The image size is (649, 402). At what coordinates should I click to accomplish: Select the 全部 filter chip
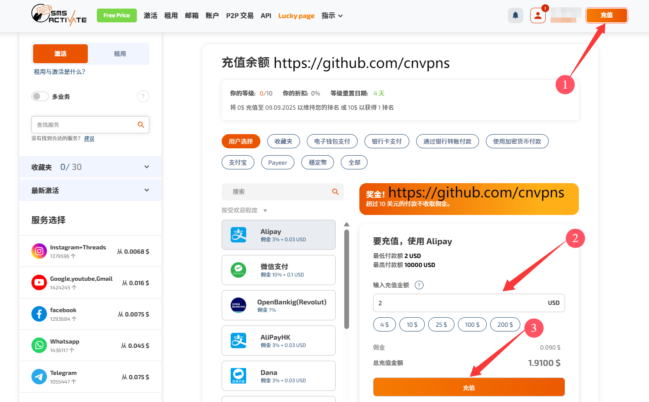354,163
